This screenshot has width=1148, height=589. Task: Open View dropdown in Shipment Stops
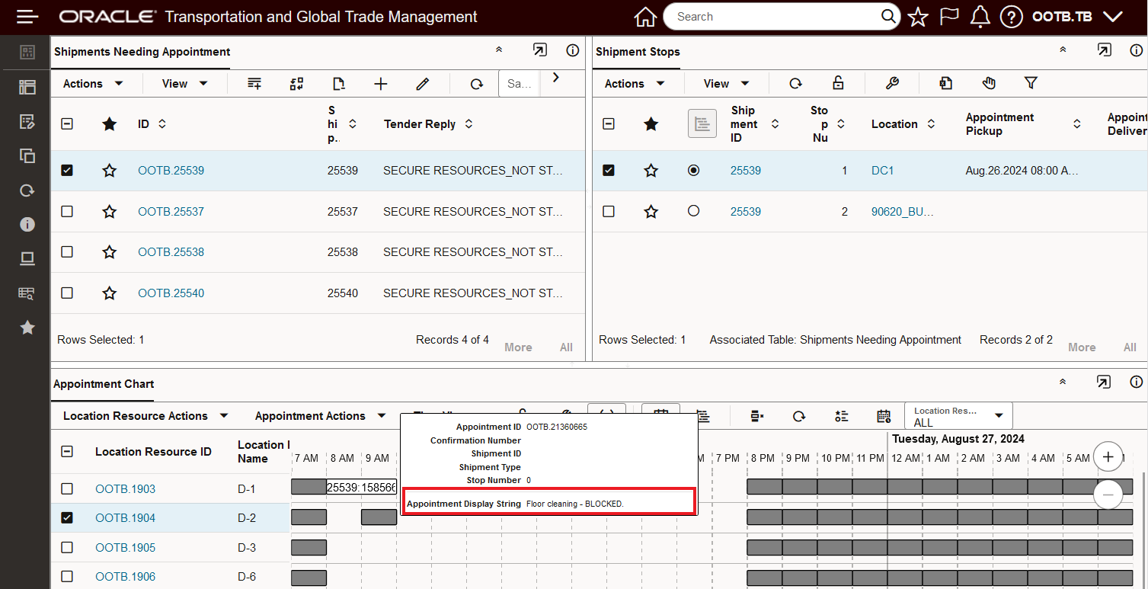coord(727,84)
